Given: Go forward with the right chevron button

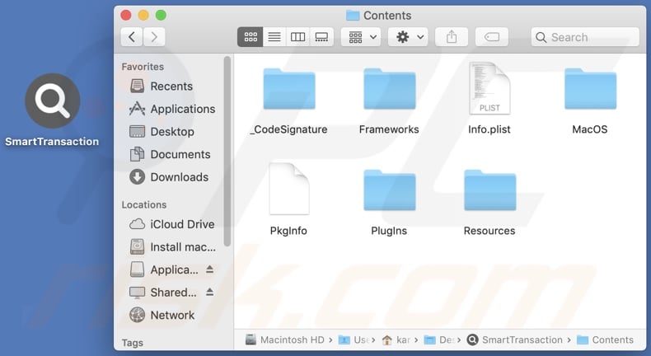Looking at the screenshot, I should click(154, 37).
